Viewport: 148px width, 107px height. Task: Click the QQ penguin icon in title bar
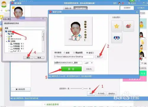tap(119, 3)
